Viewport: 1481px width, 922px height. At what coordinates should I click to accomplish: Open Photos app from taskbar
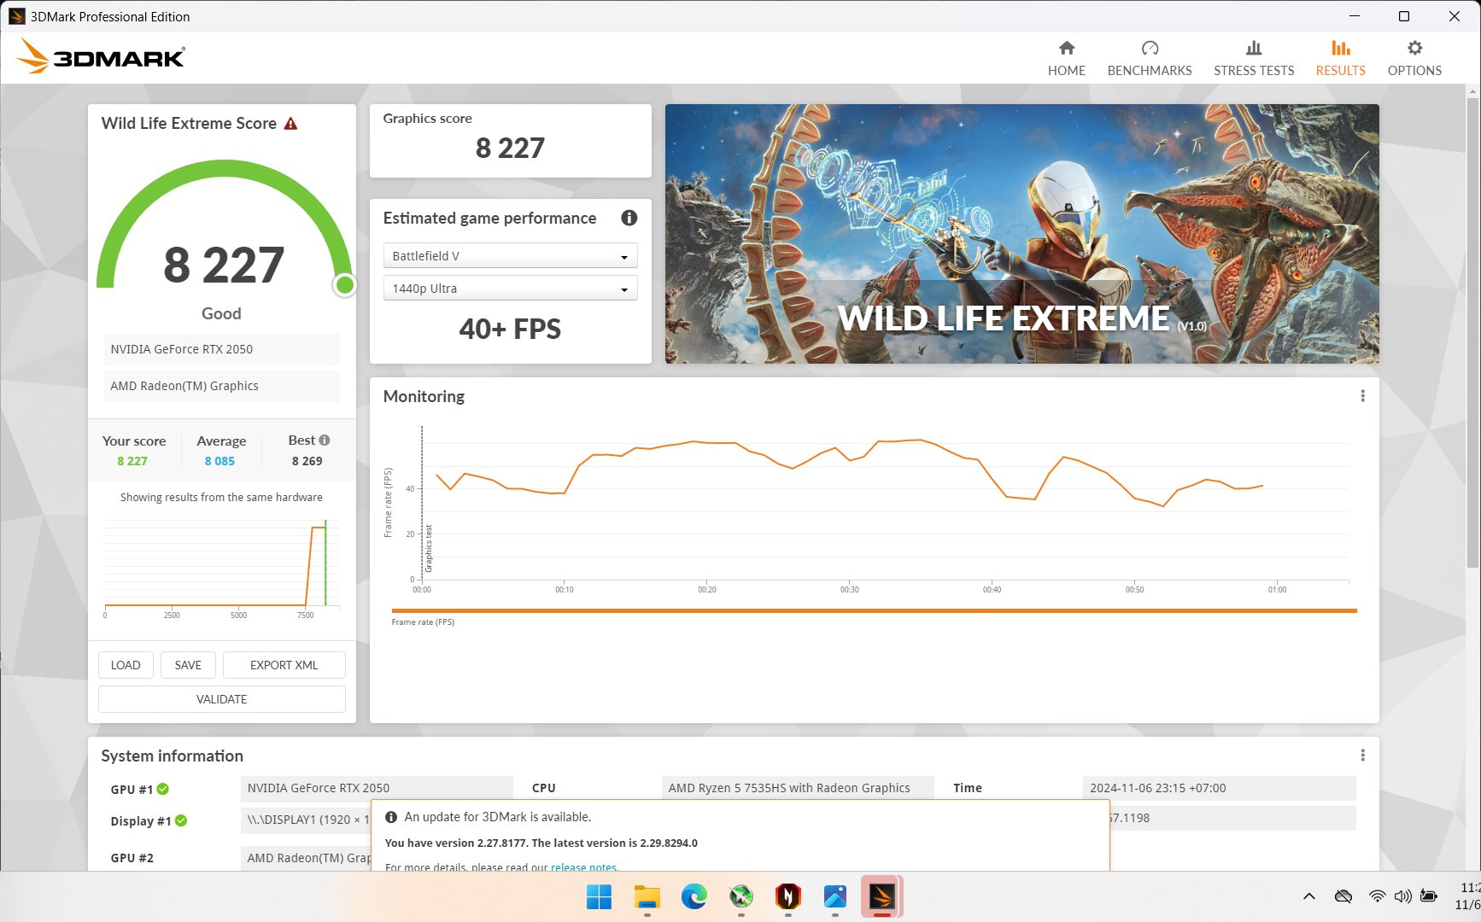tap(834, 897)
